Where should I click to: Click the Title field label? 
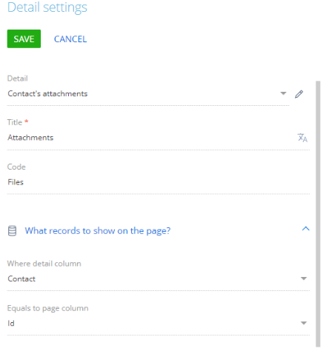point(15,122)
